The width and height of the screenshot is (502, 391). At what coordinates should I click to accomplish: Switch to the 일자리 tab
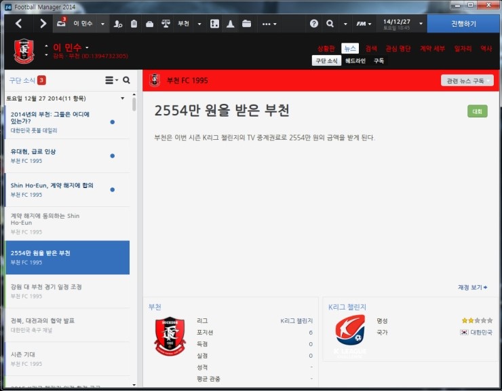pyautogui.click(x=463, y=48)
